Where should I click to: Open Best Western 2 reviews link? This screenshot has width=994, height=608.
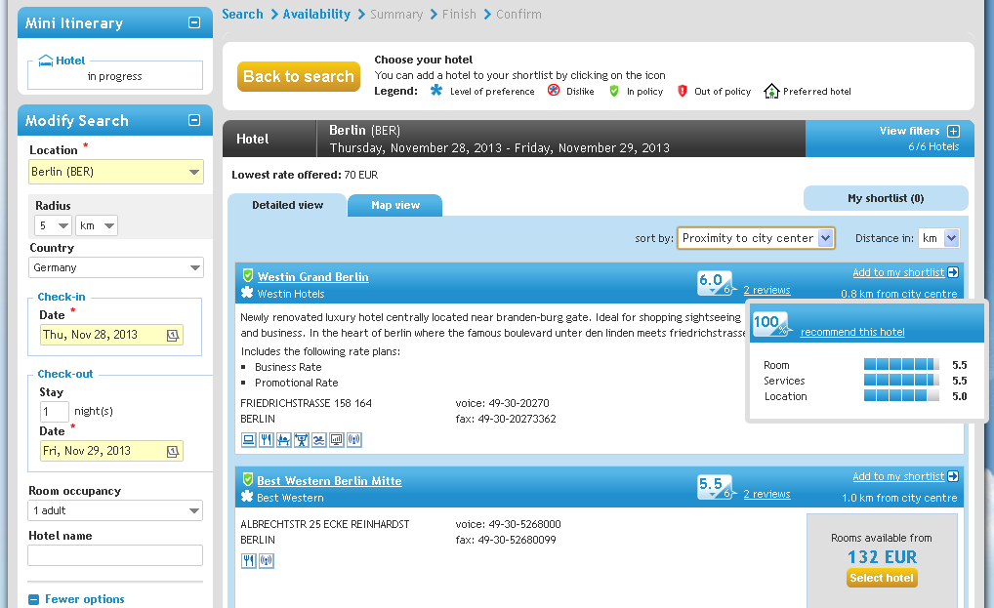pos(767,494)
